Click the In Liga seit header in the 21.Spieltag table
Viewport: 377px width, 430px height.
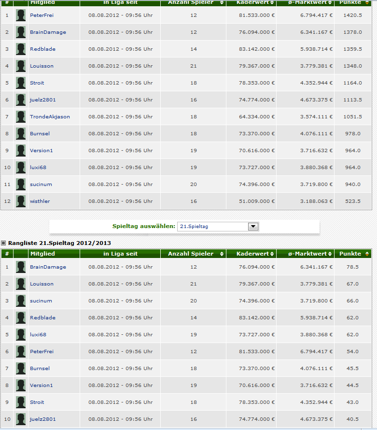click(120, 254)
